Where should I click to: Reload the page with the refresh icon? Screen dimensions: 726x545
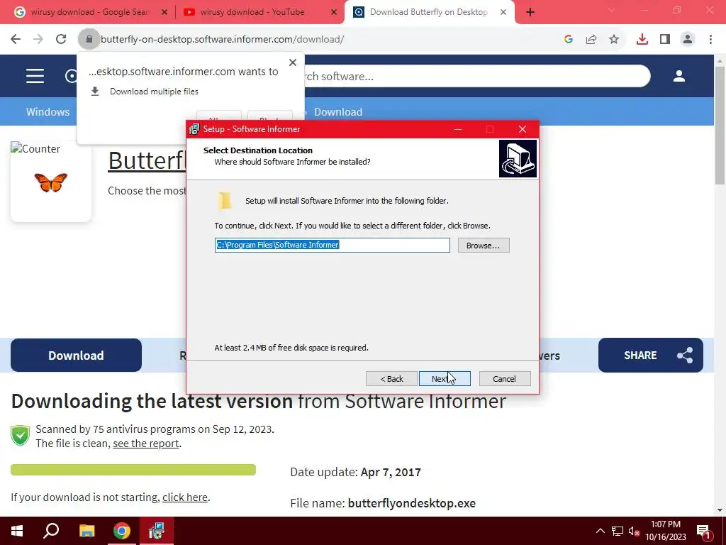point(61,40)
